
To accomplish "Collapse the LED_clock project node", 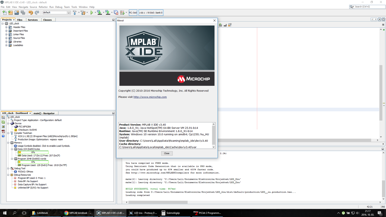I will pyautogui.click(x=3, y=24).
